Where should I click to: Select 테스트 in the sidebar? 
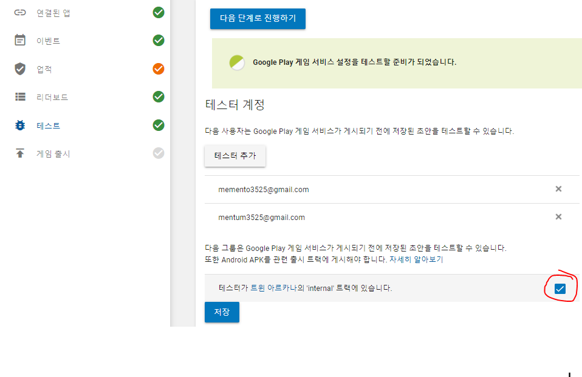pos(48,125)
